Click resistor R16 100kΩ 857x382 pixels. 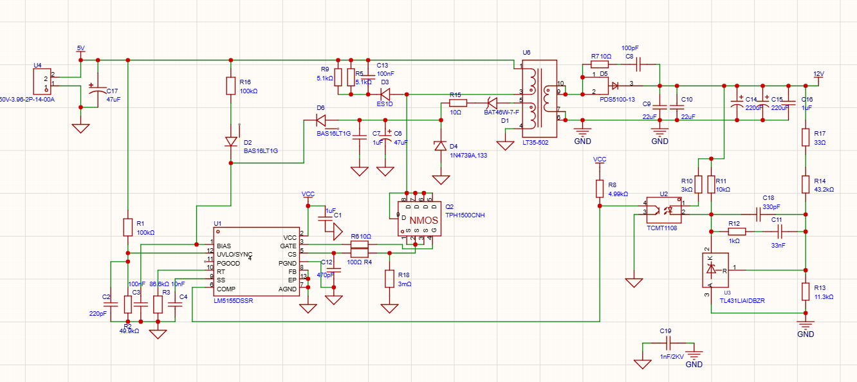coord(230,85)
